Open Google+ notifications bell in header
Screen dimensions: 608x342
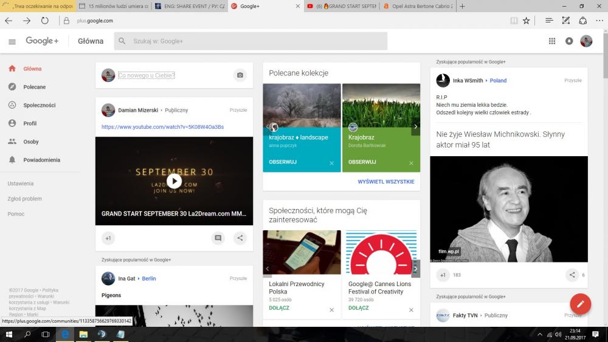(569, 41)
